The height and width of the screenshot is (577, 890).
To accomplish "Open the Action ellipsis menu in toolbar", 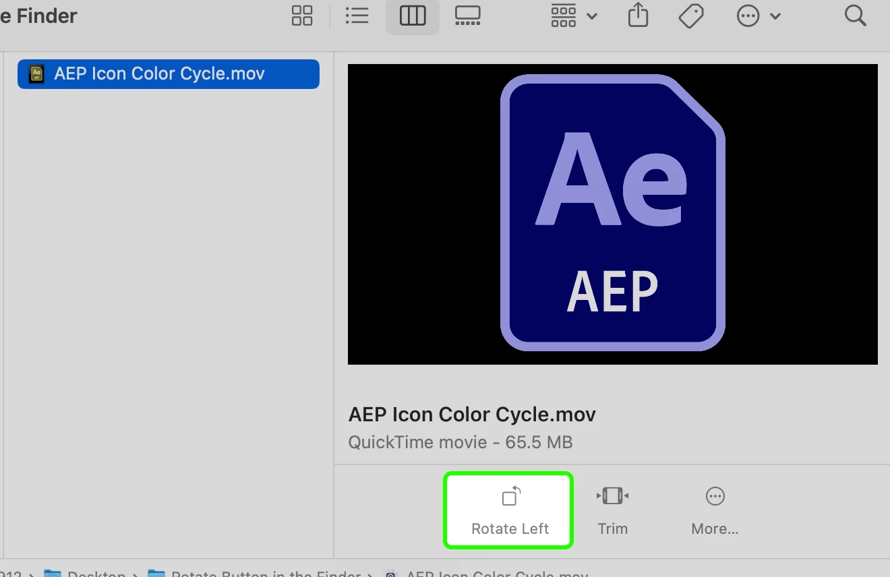I will click(x=759, y=16).
